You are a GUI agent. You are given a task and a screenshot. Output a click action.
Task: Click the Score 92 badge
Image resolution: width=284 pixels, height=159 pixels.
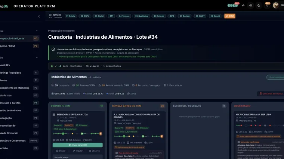pyautogui.click(x=58, y=125)
